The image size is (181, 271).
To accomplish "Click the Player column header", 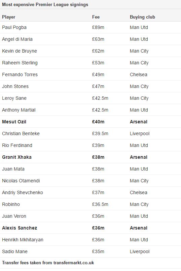I will click(9, 17).
